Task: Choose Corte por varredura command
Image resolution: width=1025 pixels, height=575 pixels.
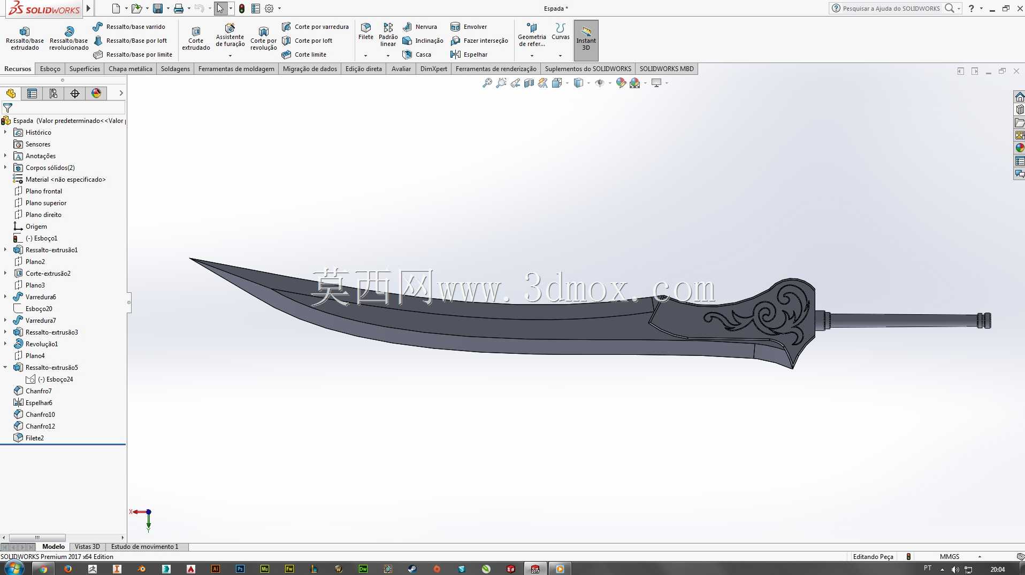Action: pos(315,27)
